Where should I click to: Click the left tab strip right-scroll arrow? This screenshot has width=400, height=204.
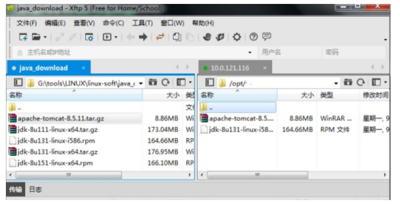tap(187, 67)
